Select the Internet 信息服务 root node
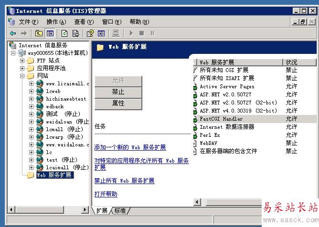 click(43, 45)
